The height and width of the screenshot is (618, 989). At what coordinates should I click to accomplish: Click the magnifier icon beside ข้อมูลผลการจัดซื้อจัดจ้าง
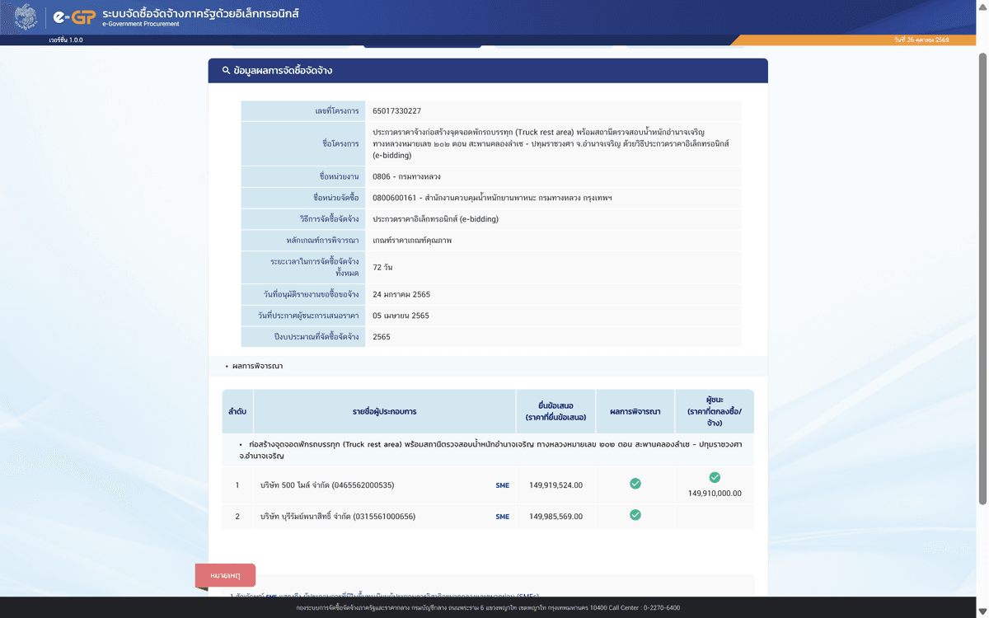point(226,71)
